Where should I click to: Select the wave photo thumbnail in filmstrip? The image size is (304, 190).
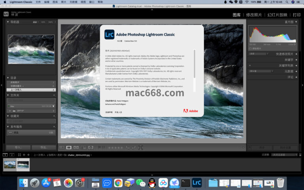23,165
